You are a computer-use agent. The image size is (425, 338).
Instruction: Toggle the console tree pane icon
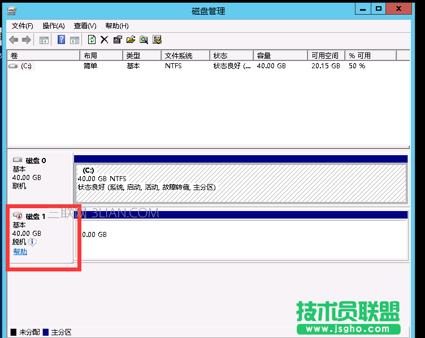pos(44,39)
